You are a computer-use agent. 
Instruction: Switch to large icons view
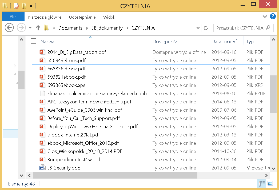pyautogui.click(x=270, y=183)
